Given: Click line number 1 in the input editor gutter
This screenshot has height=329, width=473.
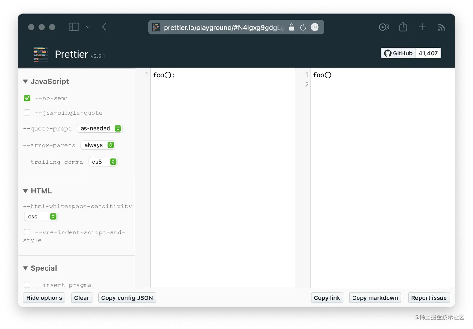Looking at the screenshot, I should tap(146, 75).
